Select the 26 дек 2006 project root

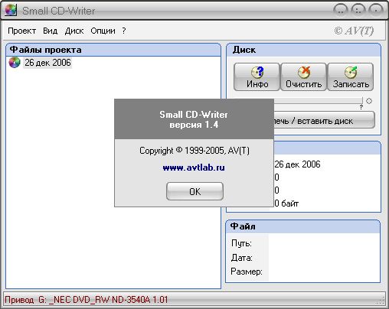(47, 63)
